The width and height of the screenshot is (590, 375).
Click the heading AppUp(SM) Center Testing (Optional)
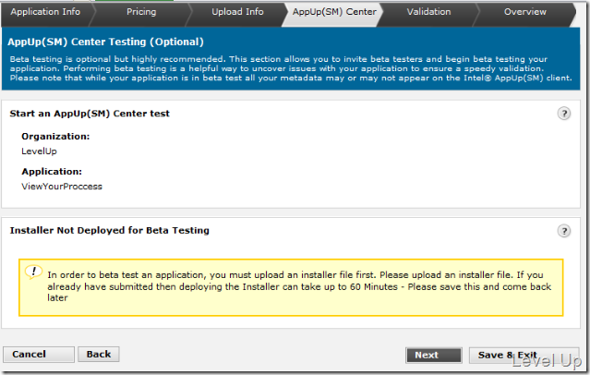[106, 42]
